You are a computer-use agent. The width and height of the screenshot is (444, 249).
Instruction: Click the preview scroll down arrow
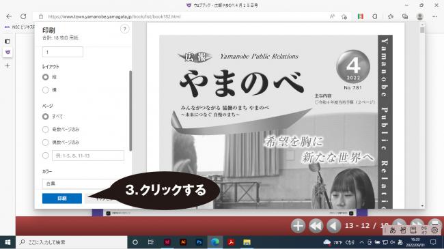(x=422, y=206)
